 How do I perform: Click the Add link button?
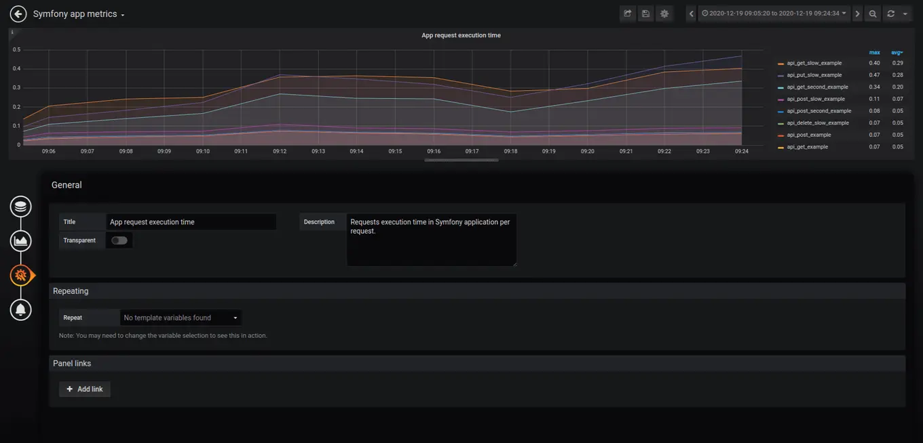(85, 389)
